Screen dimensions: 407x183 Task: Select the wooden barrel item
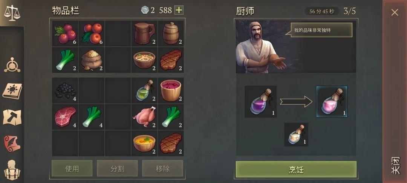[x=171, y=34]
